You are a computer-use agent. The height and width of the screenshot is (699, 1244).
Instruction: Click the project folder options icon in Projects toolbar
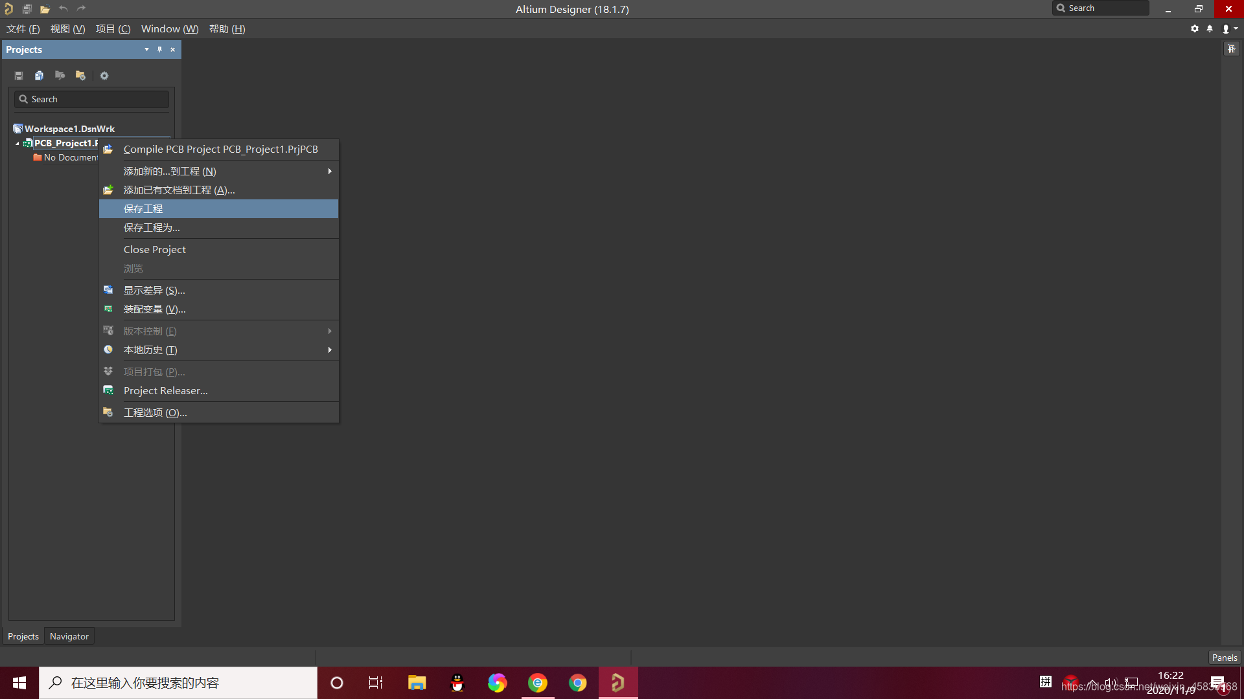tap(80, 76)
